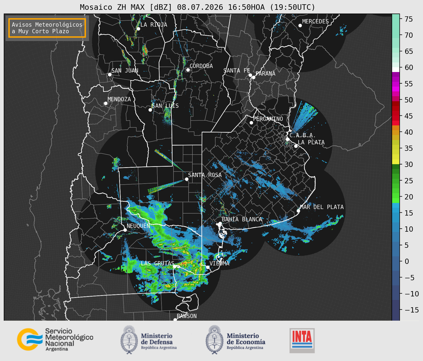
Task: Click the Viedma city marker
Action: (208, 267)
